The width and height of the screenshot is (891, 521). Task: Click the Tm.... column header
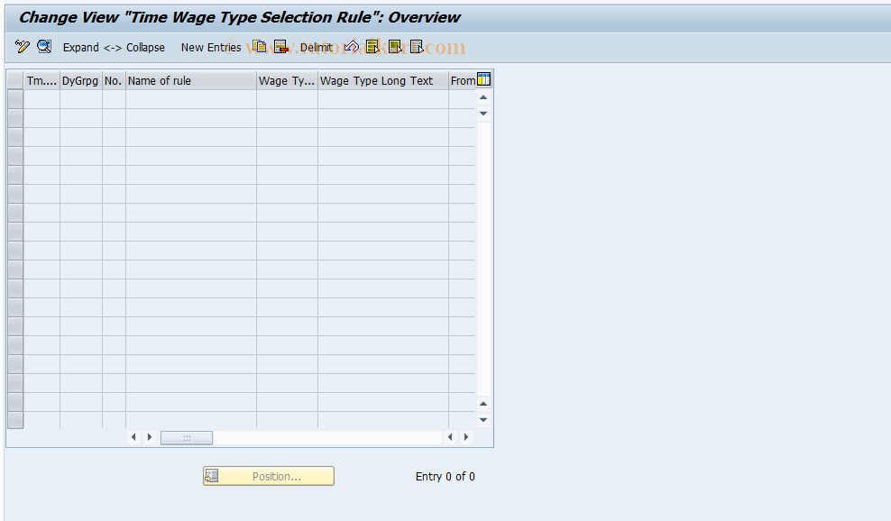tap(41, 81)
